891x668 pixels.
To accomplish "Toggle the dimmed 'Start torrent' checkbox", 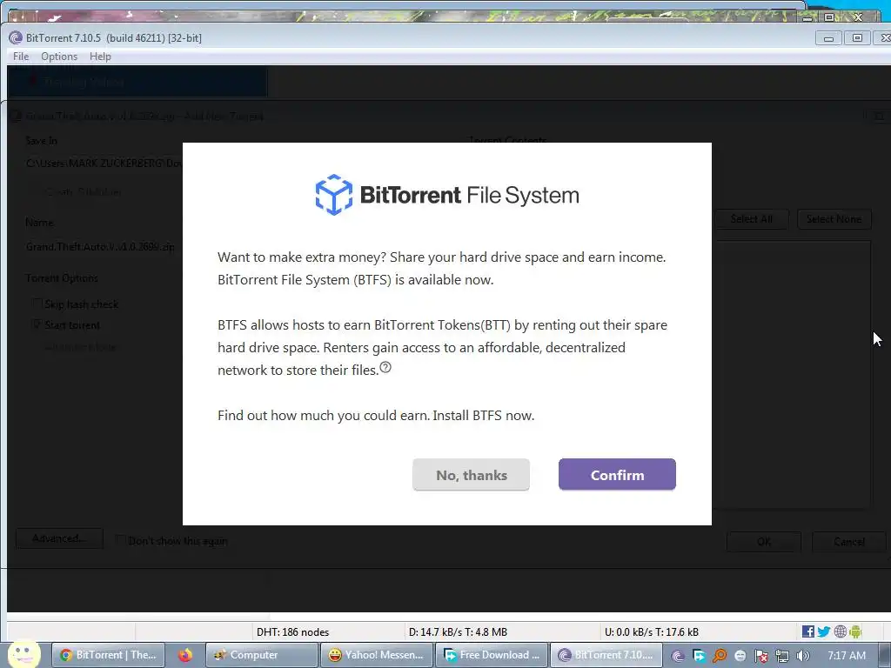I will [37, 324].
